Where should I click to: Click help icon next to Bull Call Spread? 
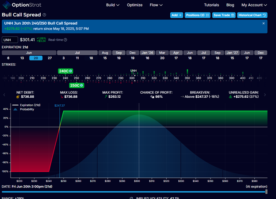coord(44,15)
